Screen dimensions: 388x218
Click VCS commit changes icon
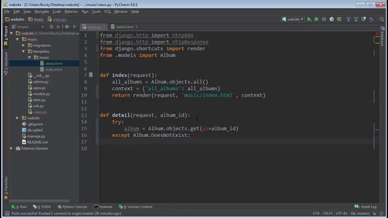(x=356, y=19)
